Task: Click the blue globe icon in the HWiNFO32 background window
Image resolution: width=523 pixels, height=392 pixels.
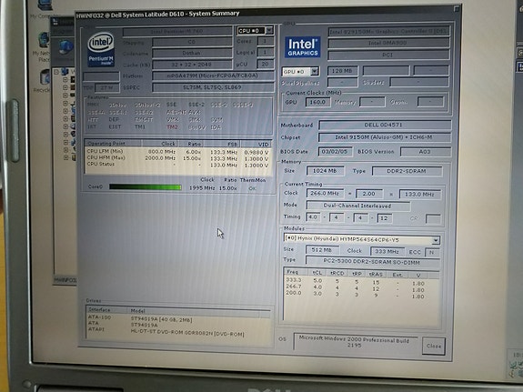Action: [x=65, y=47]
